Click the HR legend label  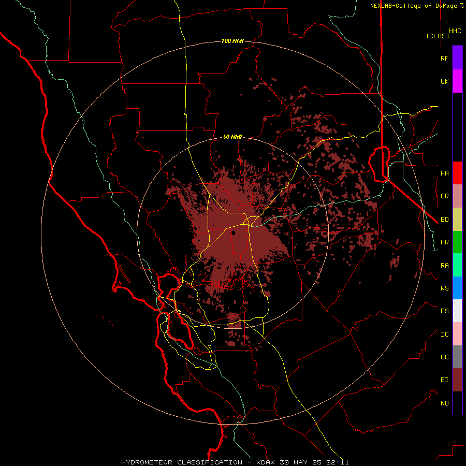[x=444, y=242]
